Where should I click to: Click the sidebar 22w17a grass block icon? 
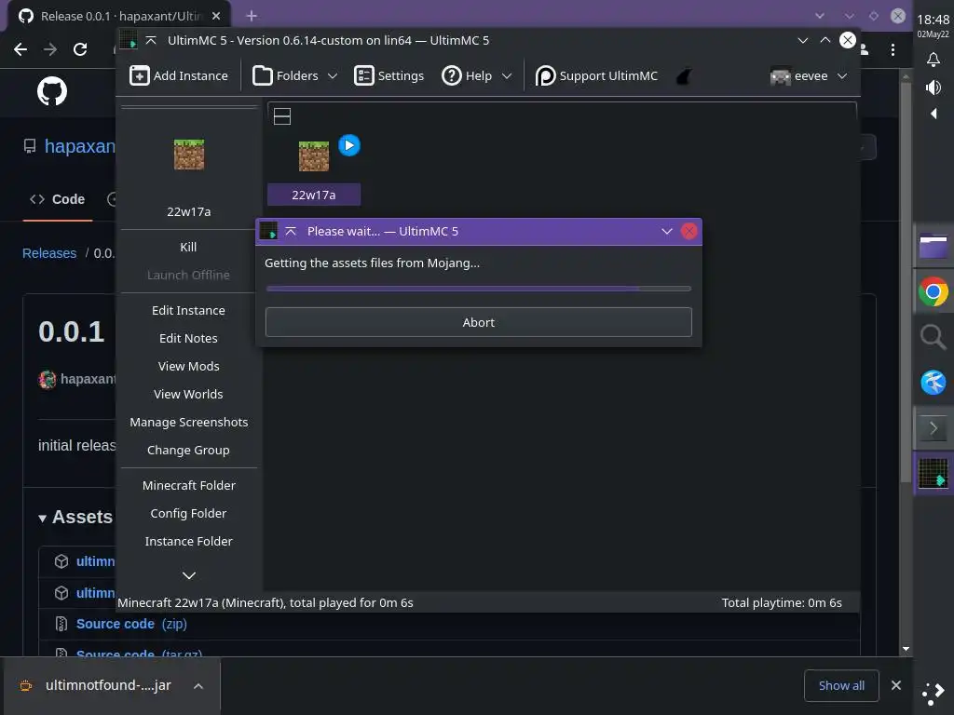click(x=189, y=155)
